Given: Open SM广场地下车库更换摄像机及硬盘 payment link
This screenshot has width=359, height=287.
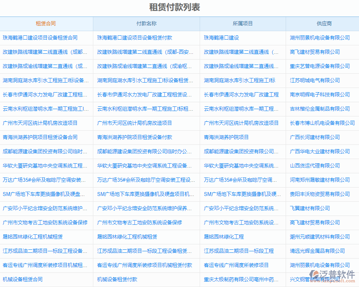Looking at the screenshot, I should click(144, 194).
